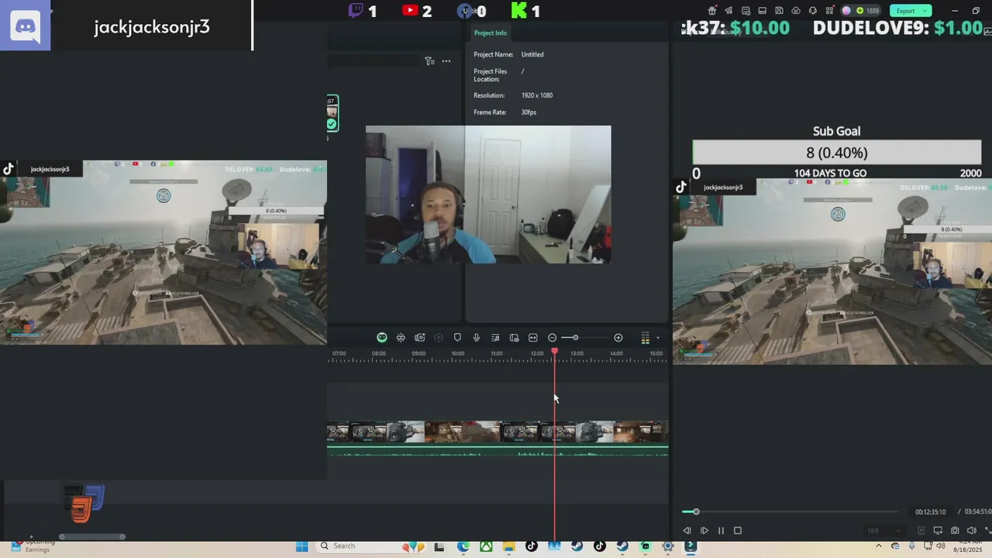Click the current timecode 00:12:35:10

coord(930,512)
